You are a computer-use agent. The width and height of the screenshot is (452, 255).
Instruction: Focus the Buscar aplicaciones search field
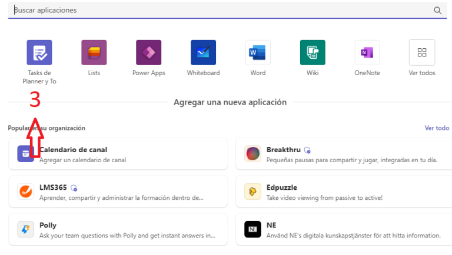pyautogui.click(x=227, y=11)
